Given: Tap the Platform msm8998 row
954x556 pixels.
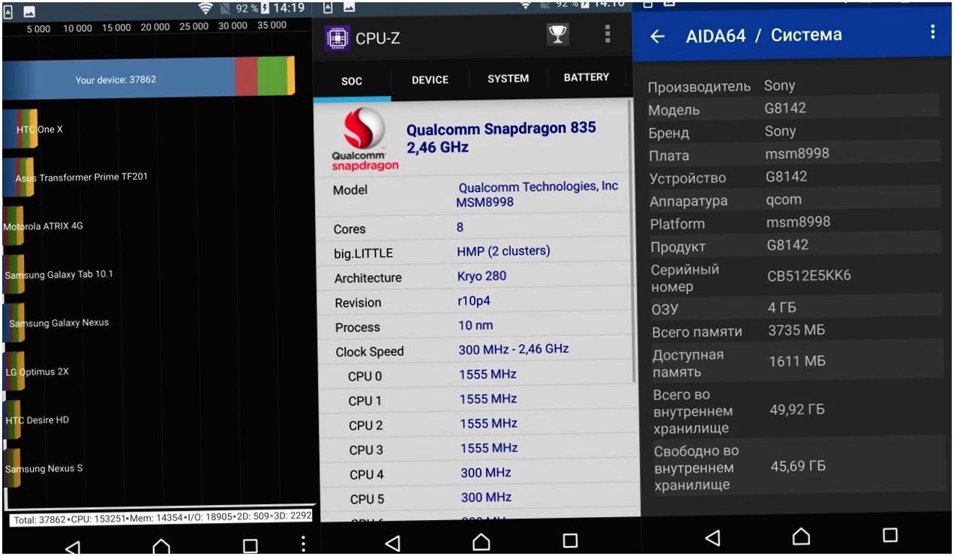Looking at the screenshot, I should click(794, 223).
